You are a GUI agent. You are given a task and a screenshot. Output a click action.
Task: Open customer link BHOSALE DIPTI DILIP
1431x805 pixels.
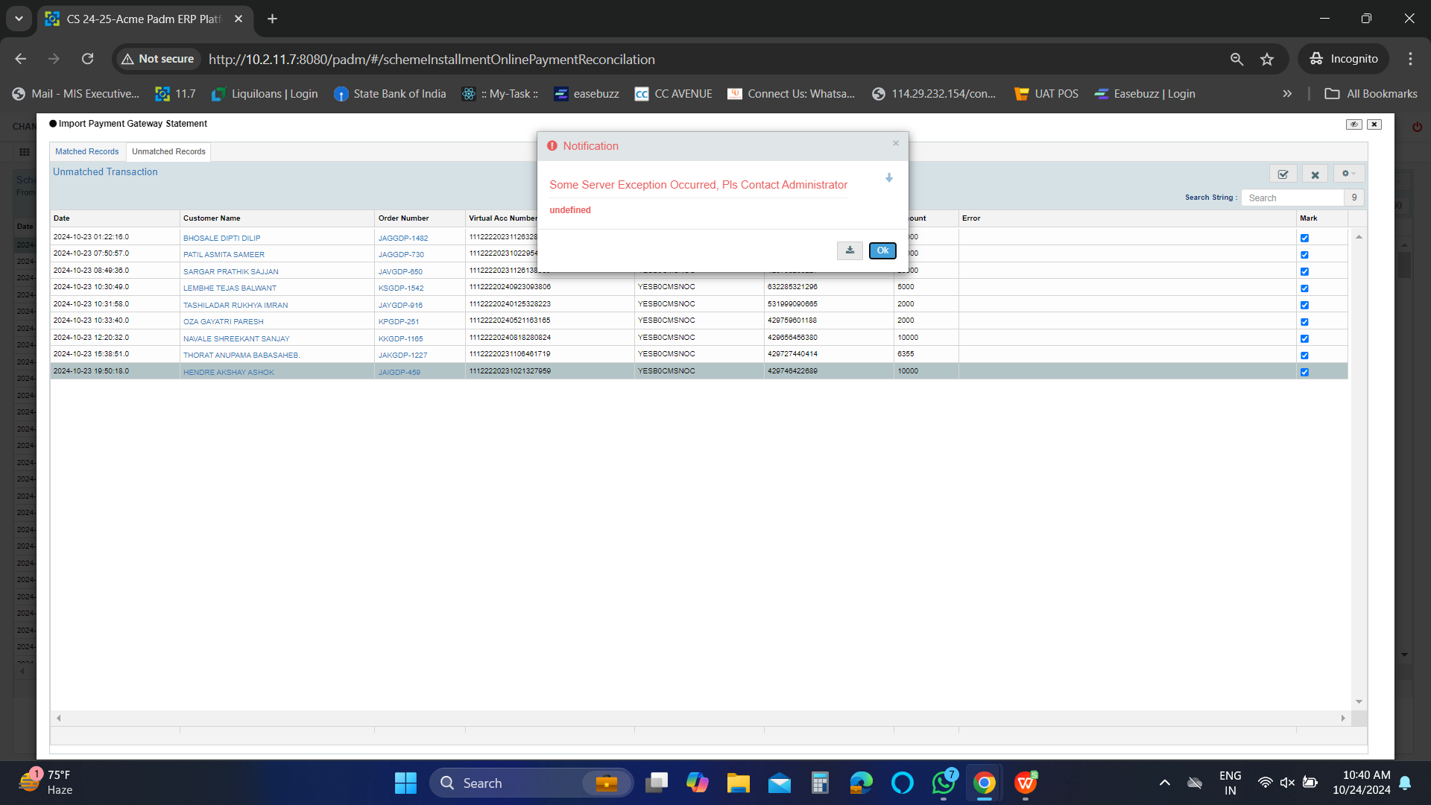(x=221, y=238)
